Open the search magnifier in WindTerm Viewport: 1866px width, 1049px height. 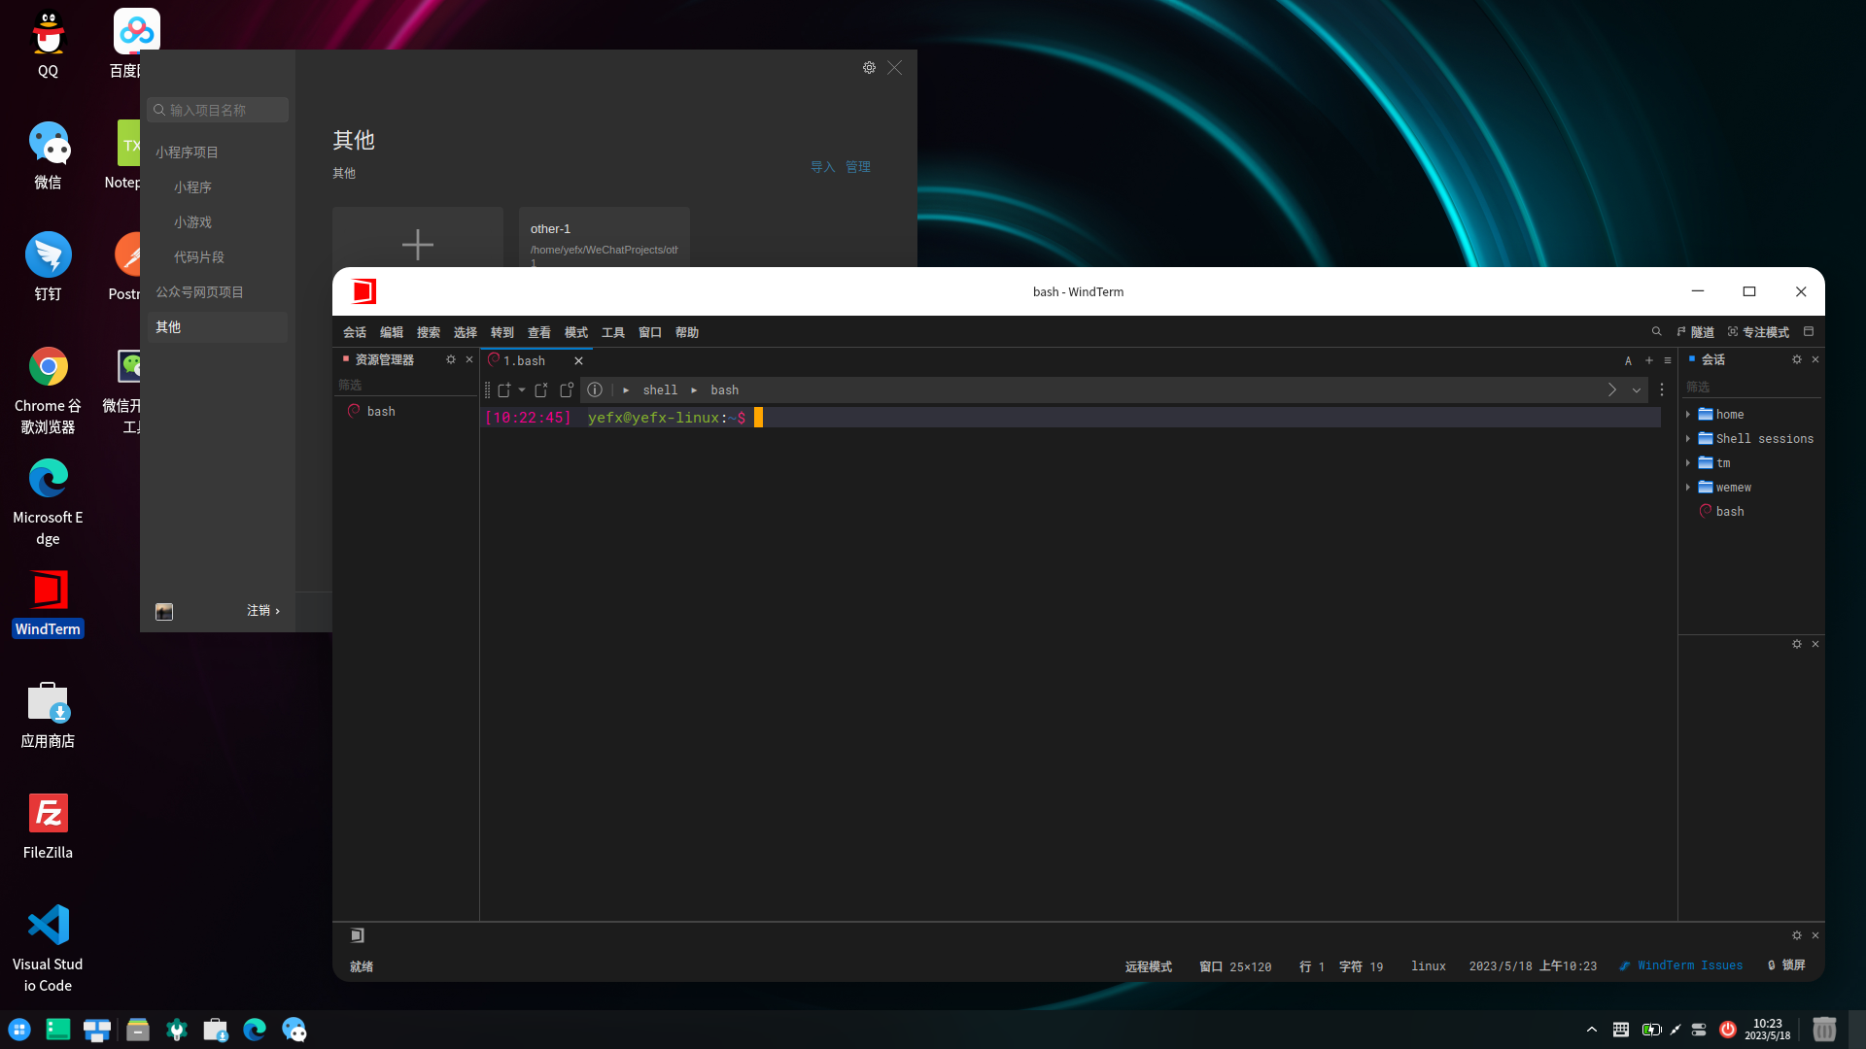[1656, 332]
